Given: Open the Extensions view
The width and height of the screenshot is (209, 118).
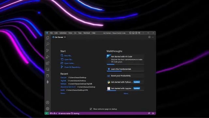Looking at the screenshot, I should (x=48, y=63).
